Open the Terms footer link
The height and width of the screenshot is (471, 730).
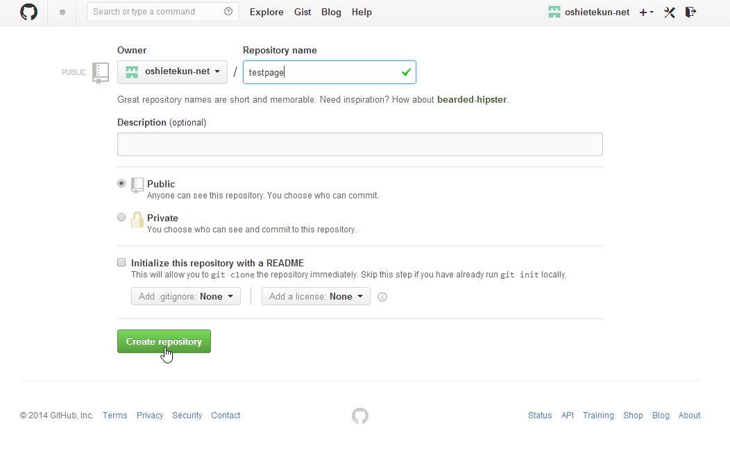tap(115, 415)
